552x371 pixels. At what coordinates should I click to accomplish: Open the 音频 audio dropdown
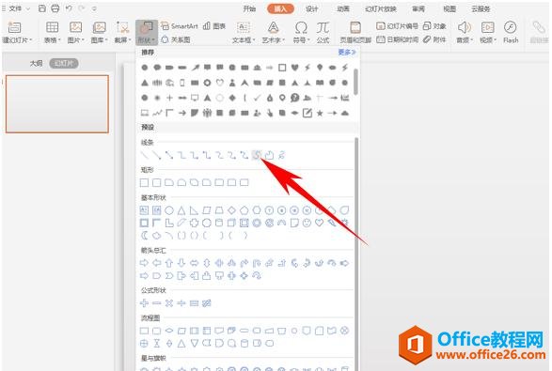(x=465, y=32)
